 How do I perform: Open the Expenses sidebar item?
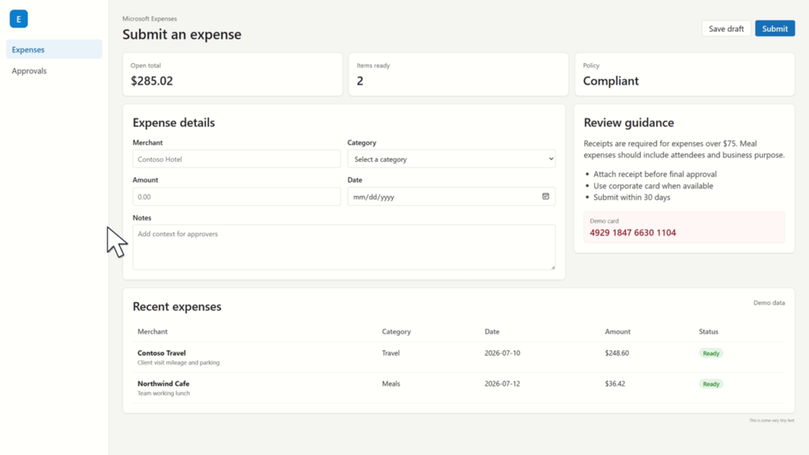point(55,50)
